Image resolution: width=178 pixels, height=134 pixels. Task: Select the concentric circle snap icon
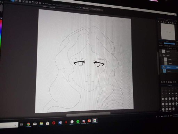coord(37,3)
